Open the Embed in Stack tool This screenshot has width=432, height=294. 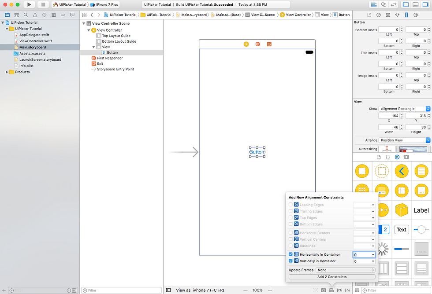(x=324, y=290)
